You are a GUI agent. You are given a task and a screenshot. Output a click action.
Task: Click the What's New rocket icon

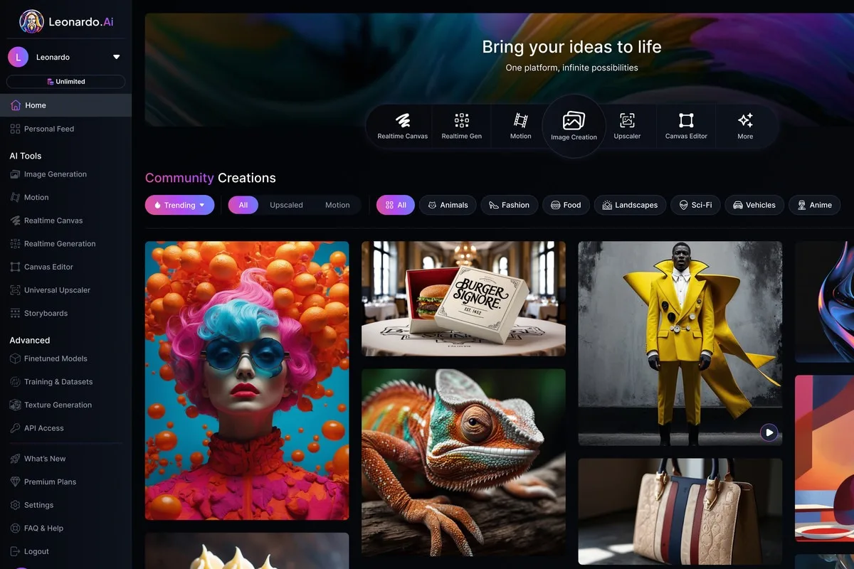[x=16, y=459]
